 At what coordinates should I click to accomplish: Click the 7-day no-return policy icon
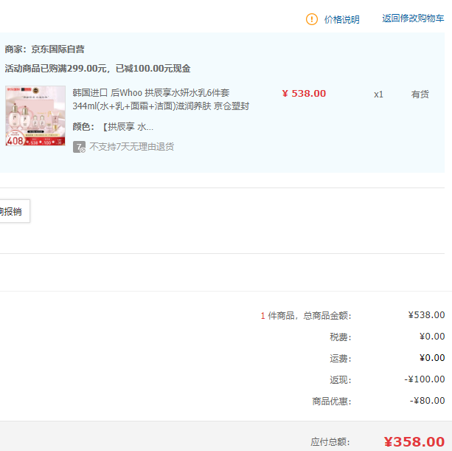click(80, 147)
